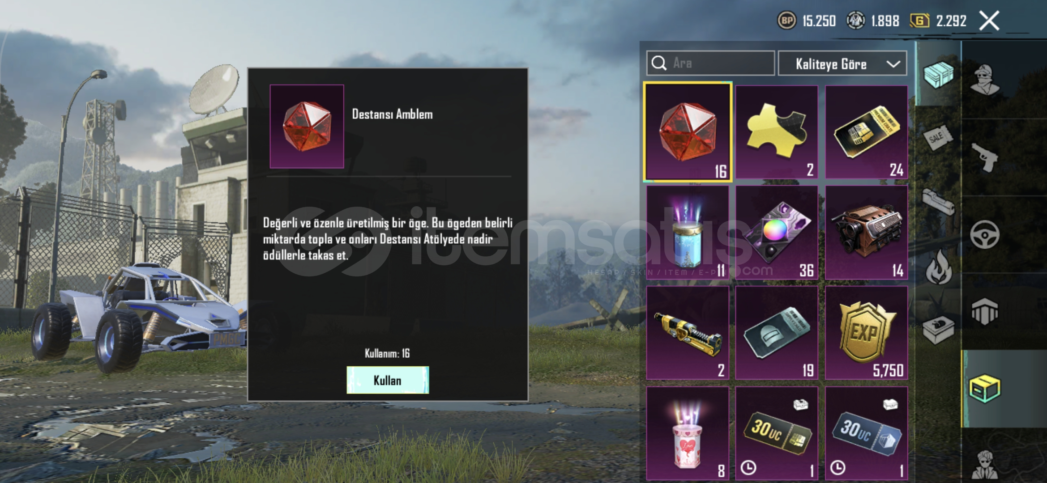Select the gold weapon part item
Viewport: 1047px width, 483px height.
688,333
